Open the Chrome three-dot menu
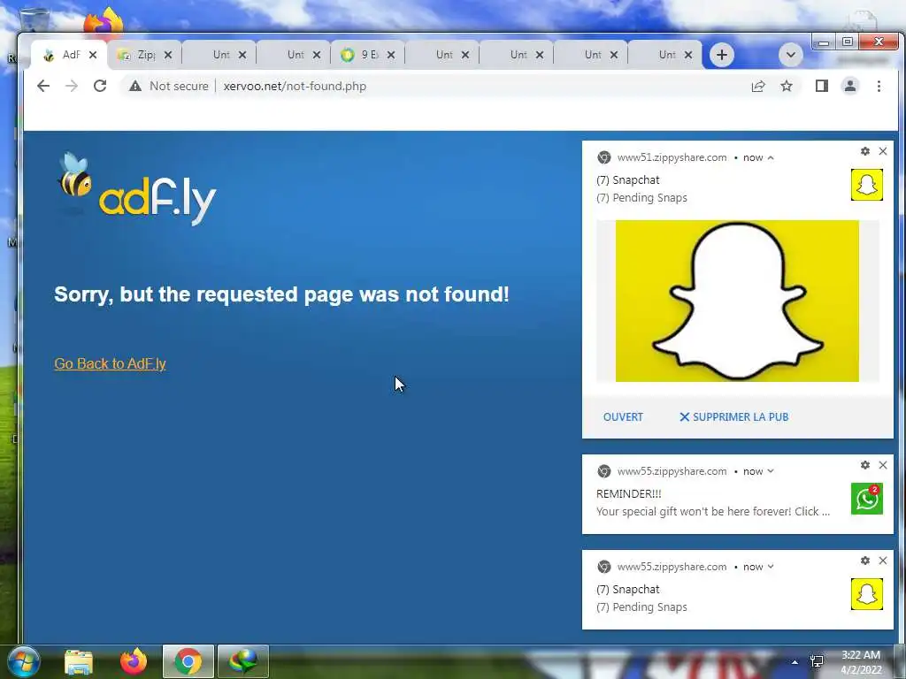 tap(879, 86)
